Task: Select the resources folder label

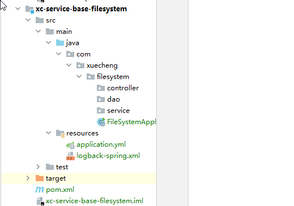Action: click(82, 133)
